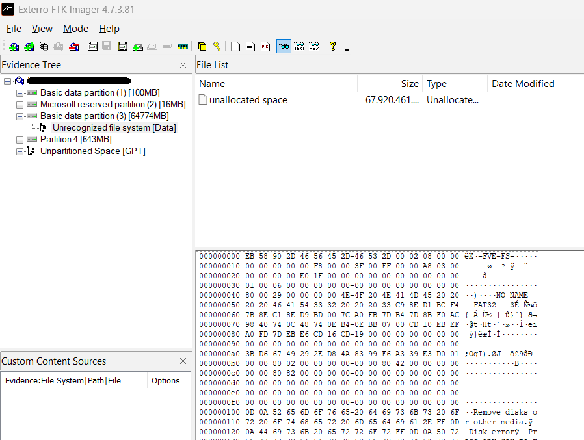Collapse Basic data partition (3) node

[20, 116]
